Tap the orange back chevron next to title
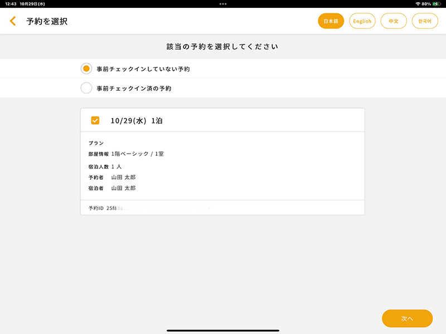 (12, 21)
